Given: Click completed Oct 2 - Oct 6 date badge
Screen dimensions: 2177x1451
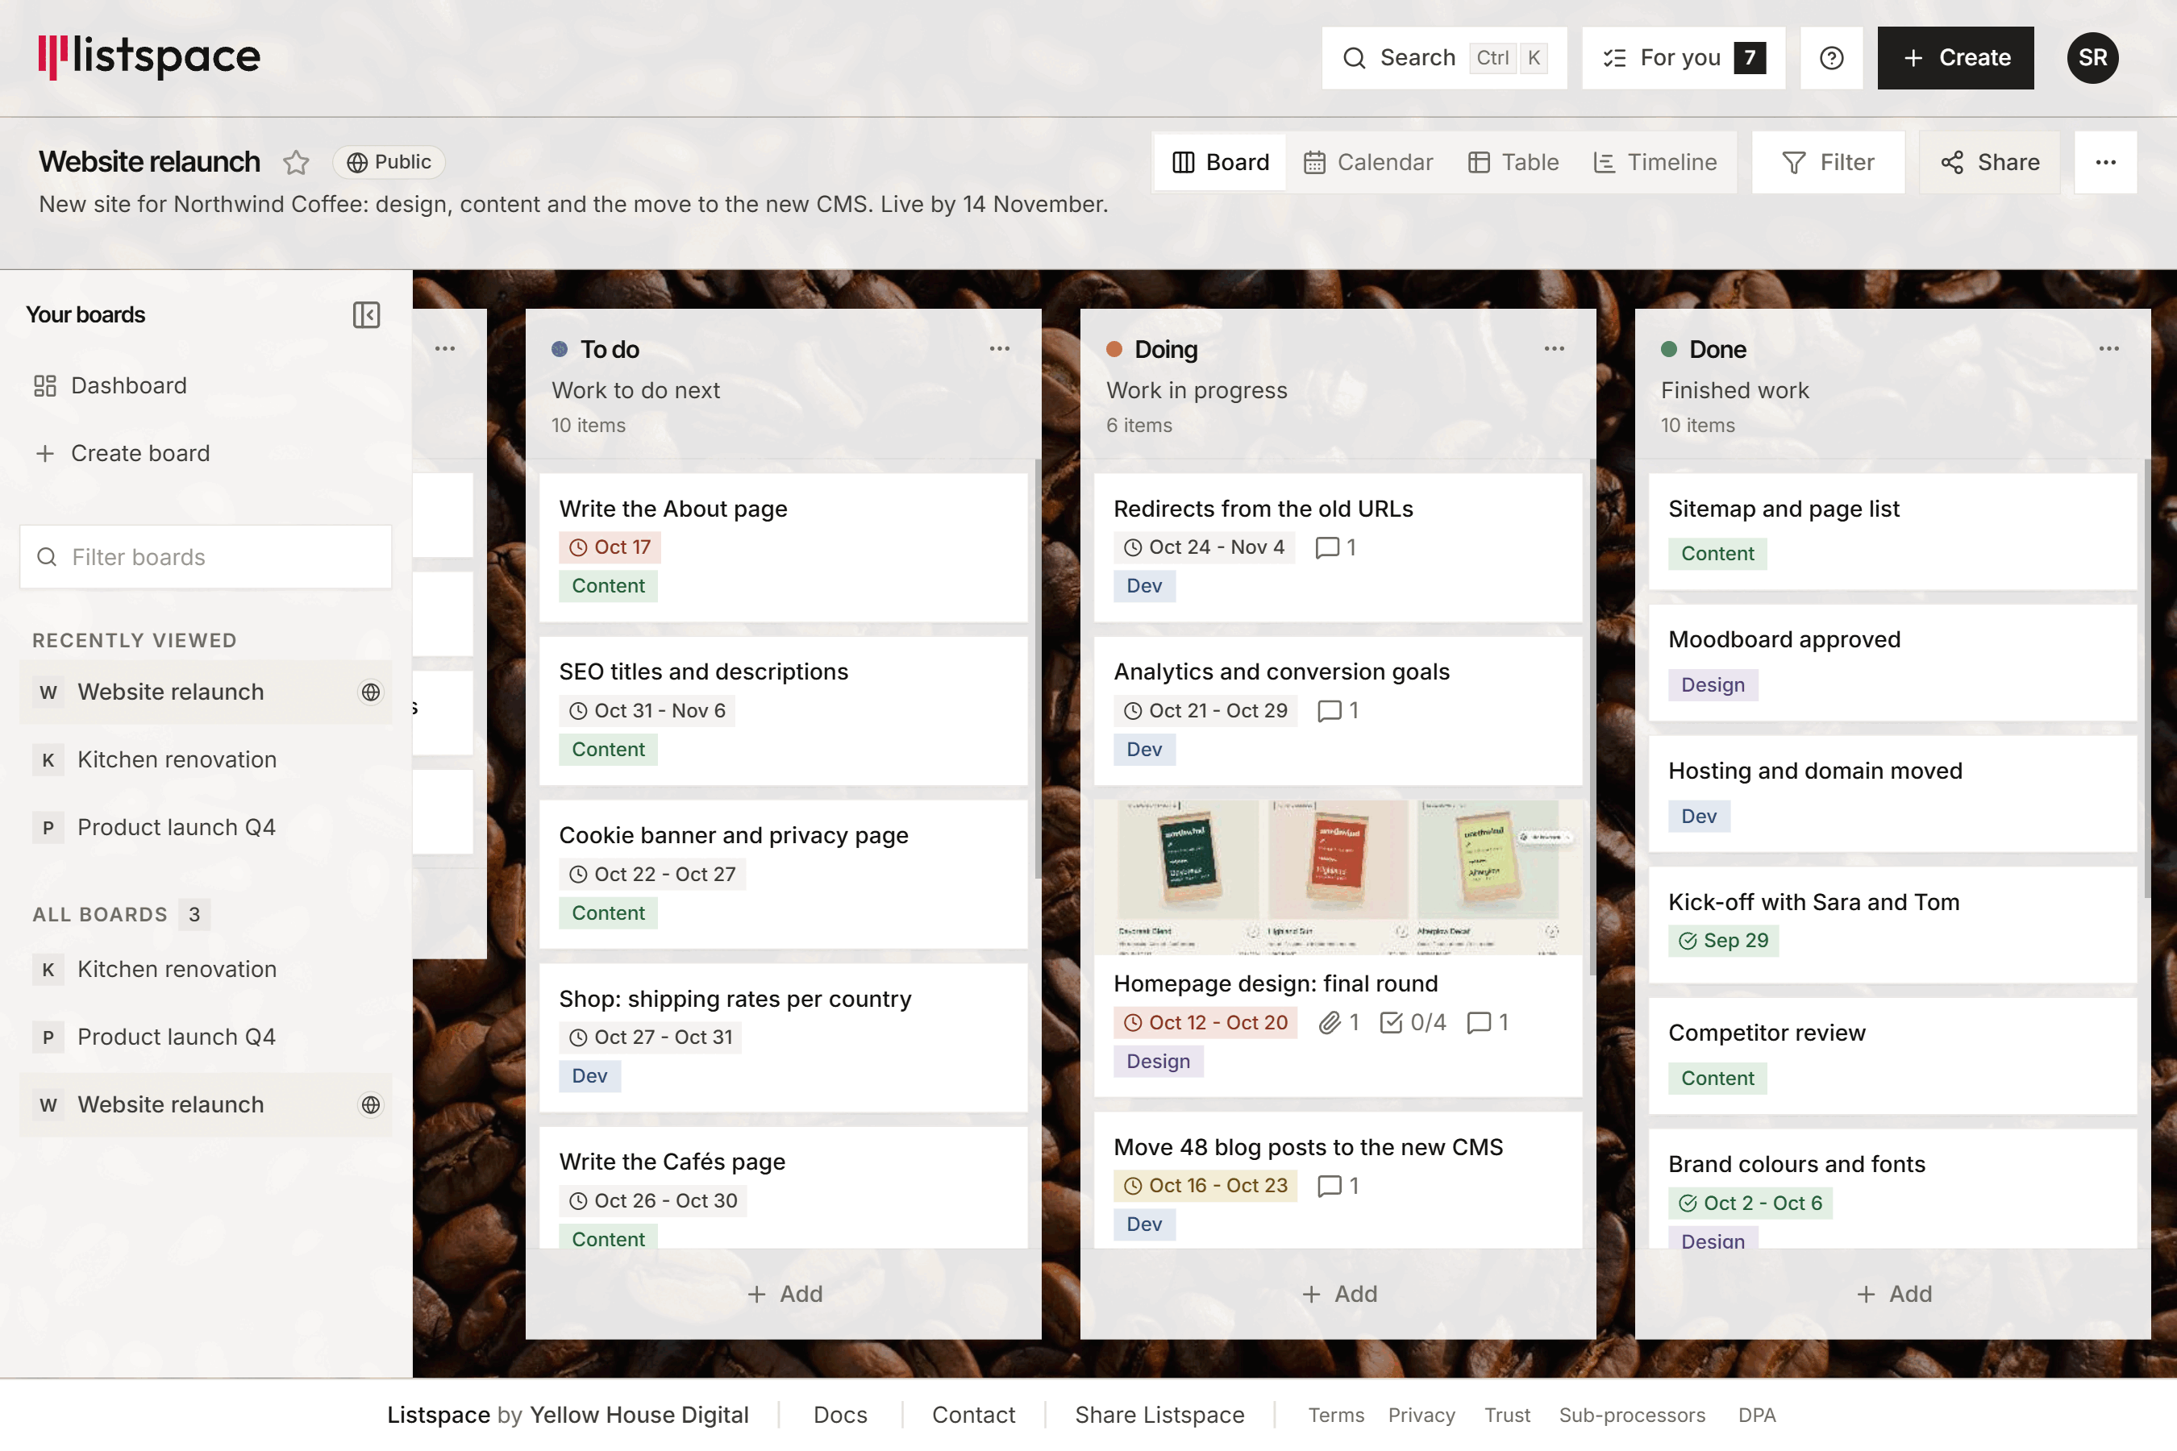Looking at the screenshot, I should click(x=1750, y=1202).
